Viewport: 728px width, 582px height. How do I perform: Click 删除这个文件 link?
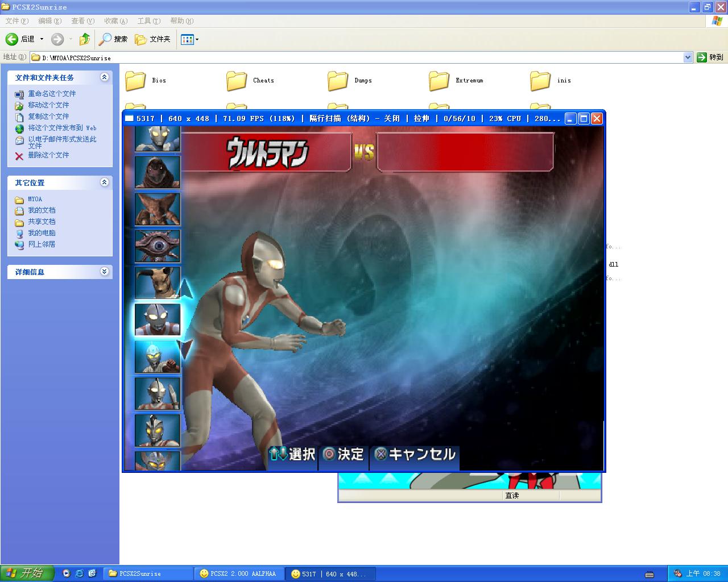tap(48, 155)
